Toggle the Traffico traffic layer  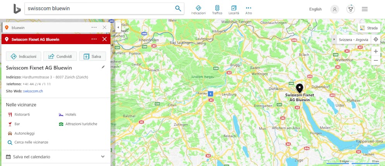[217, 10]
